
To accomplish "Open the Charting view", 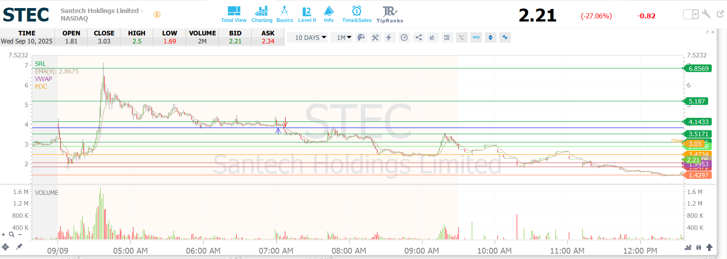I will click(x=262, y=14).
